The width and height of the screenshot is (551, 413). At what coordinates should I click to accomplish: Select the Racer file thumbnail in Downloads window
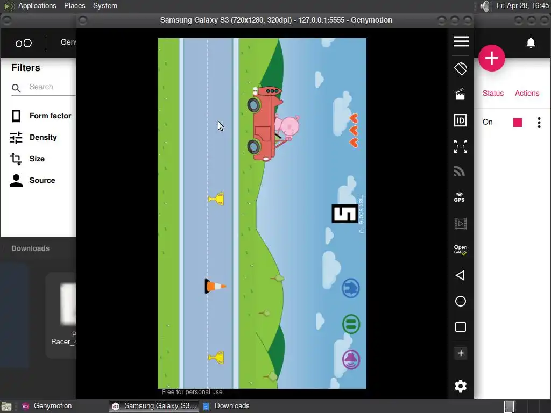pyautogui.click(x=68, y=304)
